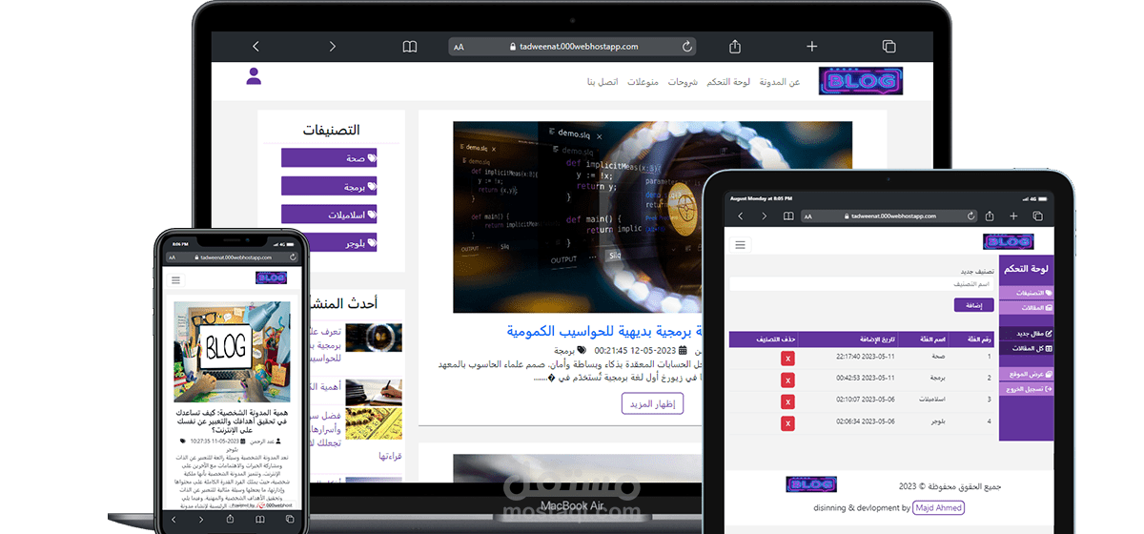Delete category بلوجر with red X on iPad

(787, 421)
